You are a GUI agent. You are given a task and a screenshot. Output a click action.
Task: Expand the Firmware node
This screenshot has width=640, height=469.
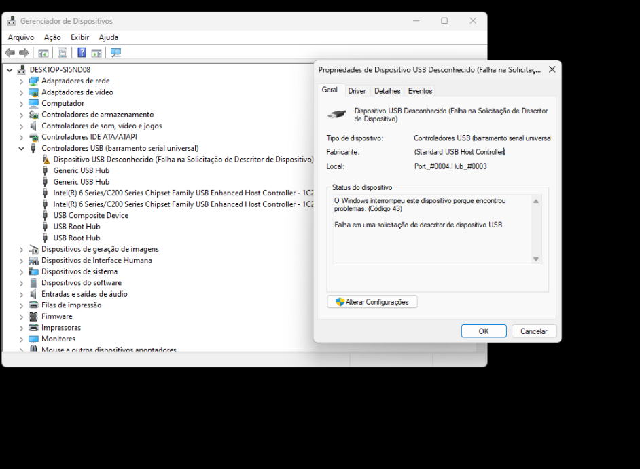pyautogui.click(x=21, y=317)
